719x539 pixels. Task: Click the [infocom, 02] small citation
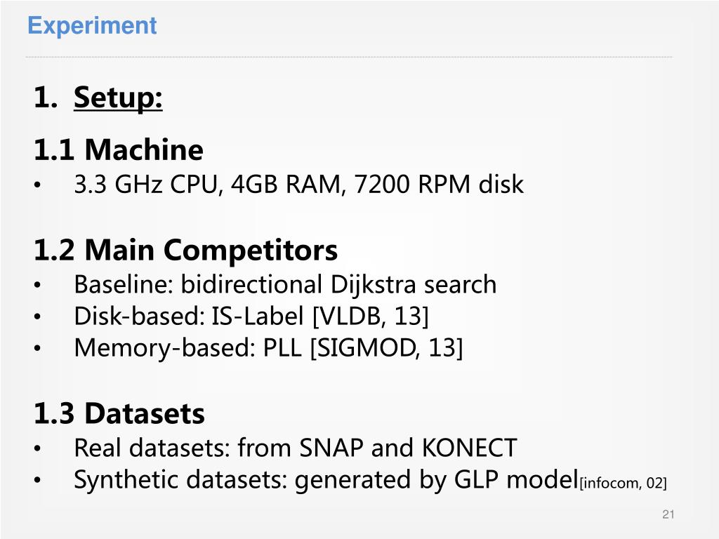pyautogui.click(x=624, y=483)
